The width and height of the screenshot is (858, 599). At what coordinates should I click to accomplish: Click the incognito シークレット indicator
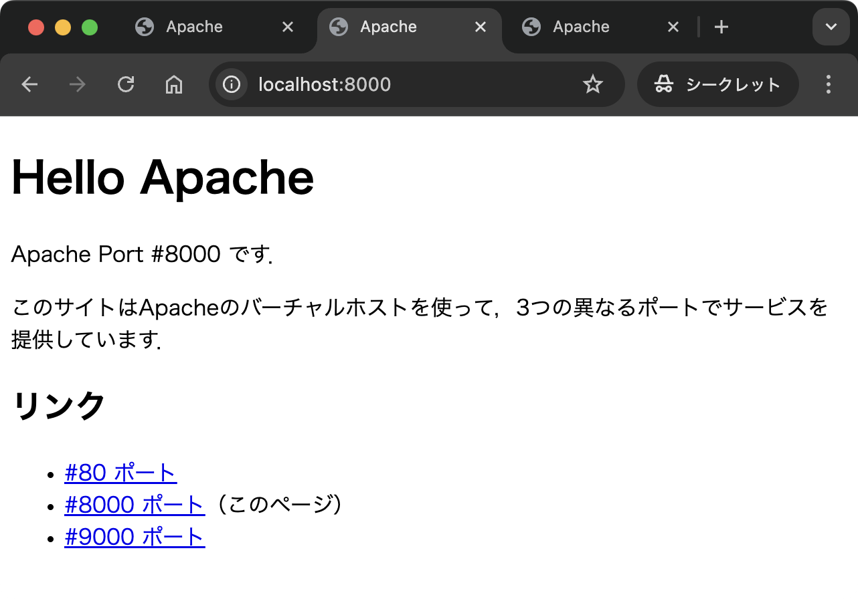click(x=717, y=84)
